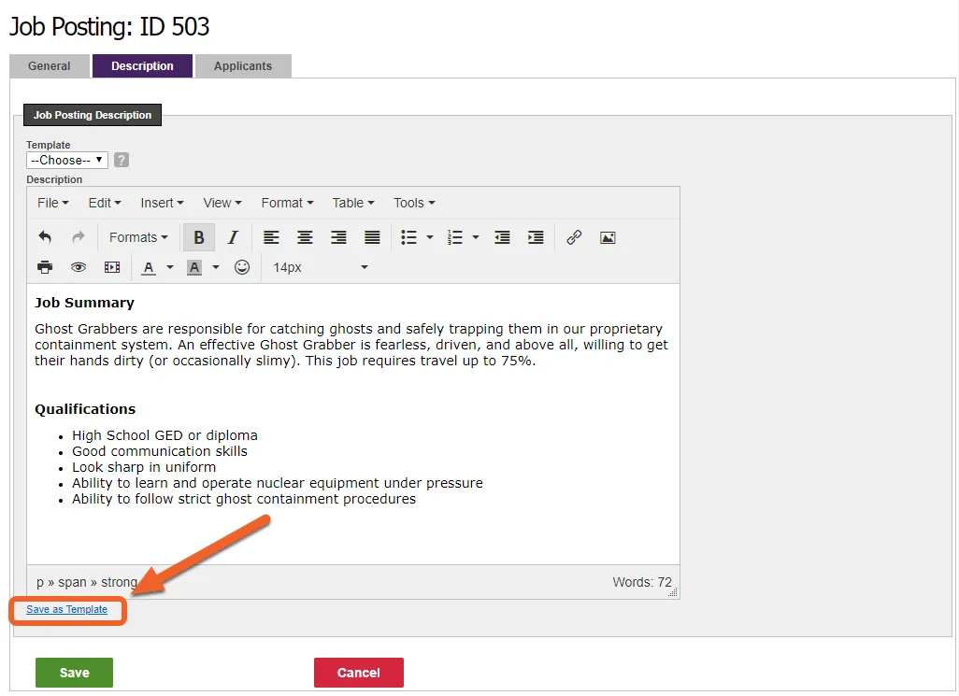Click 'Ability to follow strict ghost containment' bullet

tap(244, 499)
